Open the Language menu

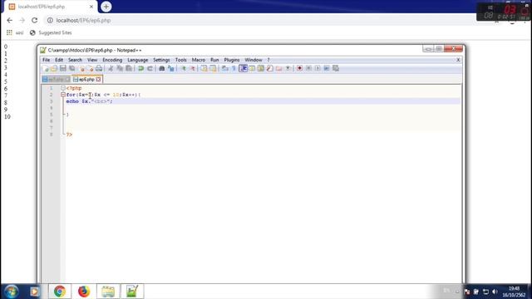tap(137, 60)
